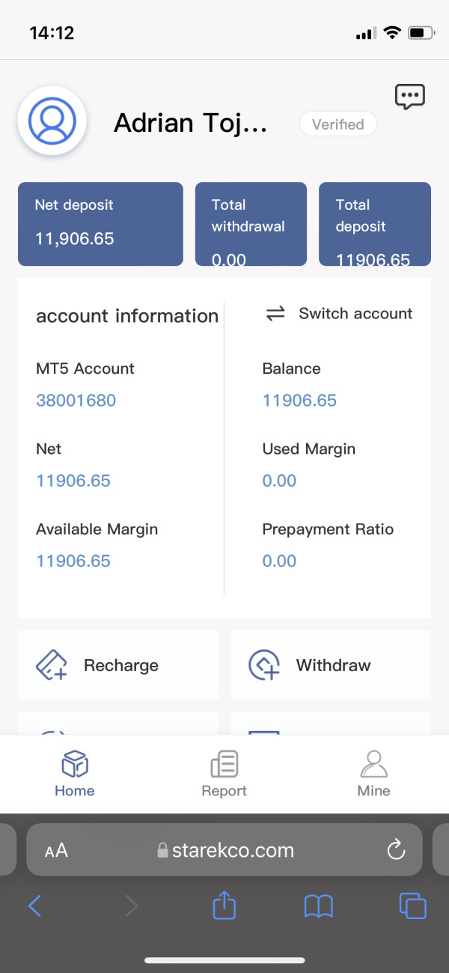Tap the MT5 account number 38001680
Viewport: 449px width, 973px height.
[76, 400]
